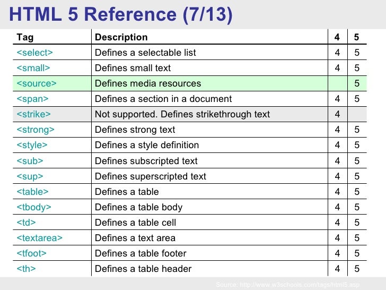386x290 pixels.
Task: Open the <table> tag link
Action: click(32, 192)
